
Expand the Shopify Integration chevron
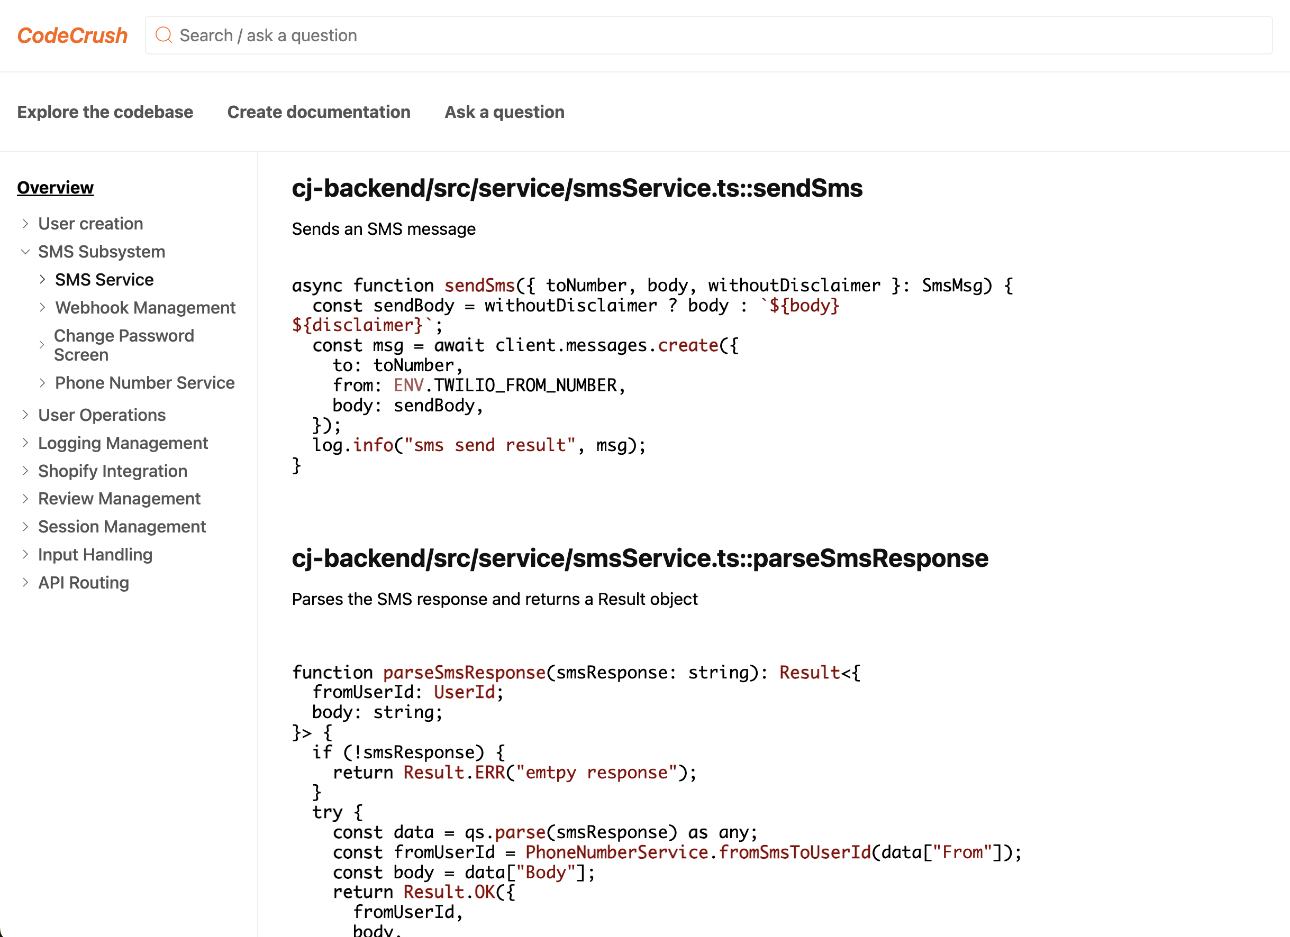tap(25, 471)
